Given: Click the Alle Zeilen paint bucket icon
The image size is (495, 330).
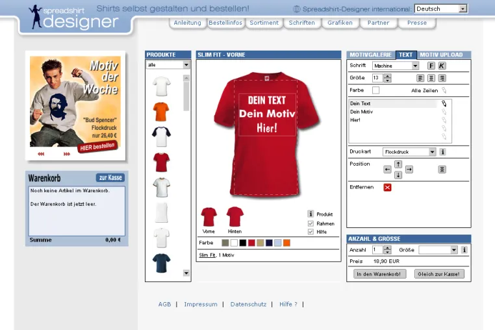Looking at the screenshot, I should pyautogui.click(x=444, y=90).
